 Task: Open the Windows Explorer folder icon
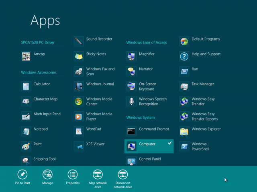[184, 132]
